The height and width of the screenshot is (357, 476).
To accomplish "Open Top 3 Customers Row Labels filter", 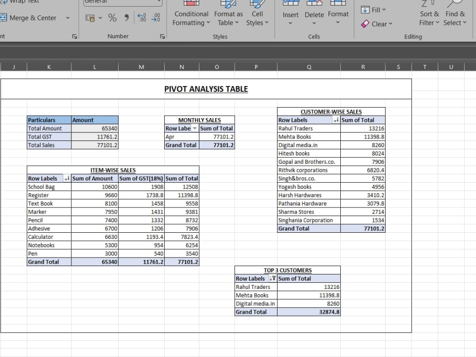I will 273,278.
